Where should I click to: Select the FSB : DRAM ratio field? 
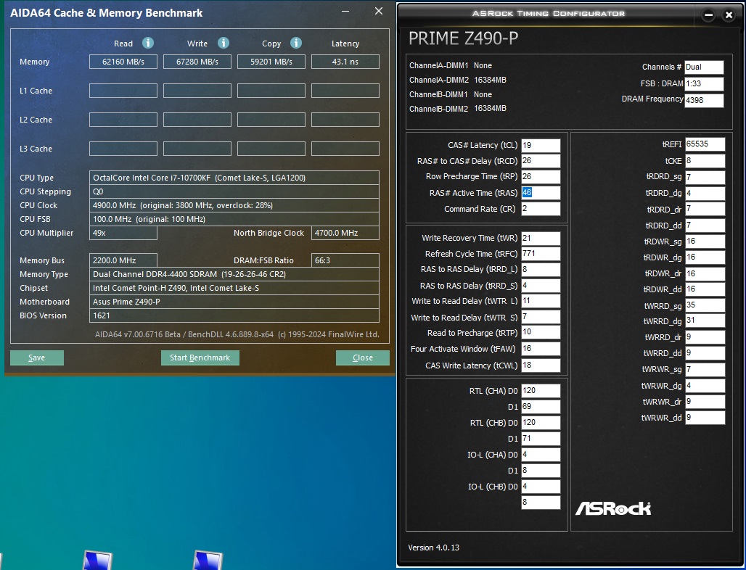pos(704,83)
